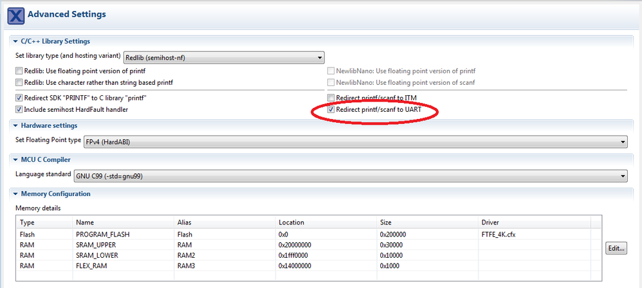Click the Alias column header
This screenshot has height=288, width=642.
(x=225, y=222)
